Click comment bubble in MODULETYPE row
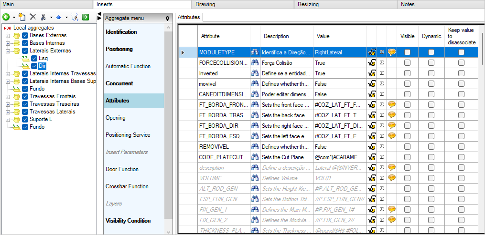This screenshot has width=485, height=235. click(392, 52)
